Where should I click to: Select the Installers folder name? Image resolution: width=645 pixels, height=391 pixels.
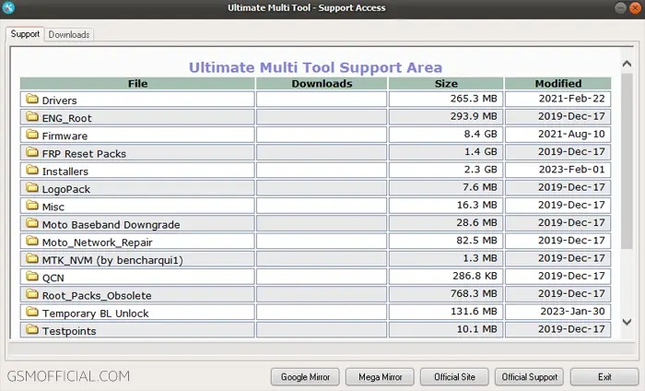[65, 172]
